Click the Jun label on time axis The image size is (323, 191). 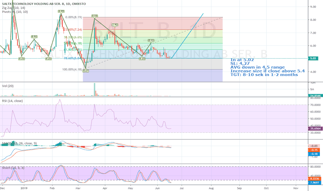coord(157,188)
